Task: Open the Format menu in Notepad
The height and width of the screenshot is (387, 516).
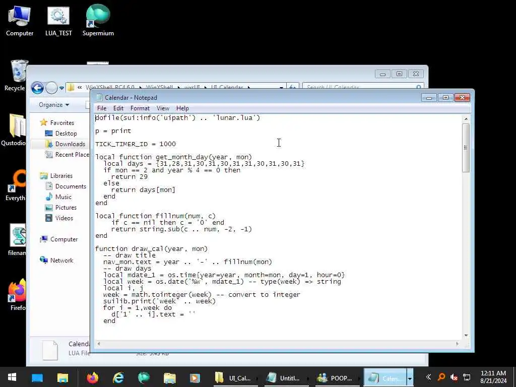Action: click(140, 108)
